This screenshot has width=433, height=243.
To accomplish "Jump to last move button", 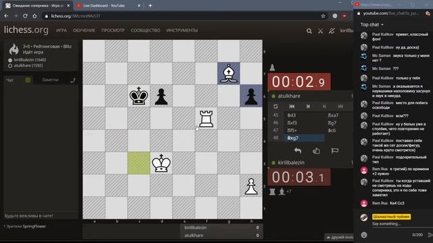I will coord(340,107).
